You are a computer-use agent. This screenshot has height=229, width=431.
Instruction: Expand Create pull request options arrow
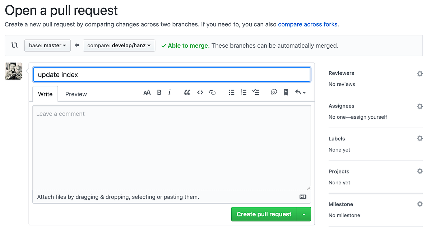[304, 214]
